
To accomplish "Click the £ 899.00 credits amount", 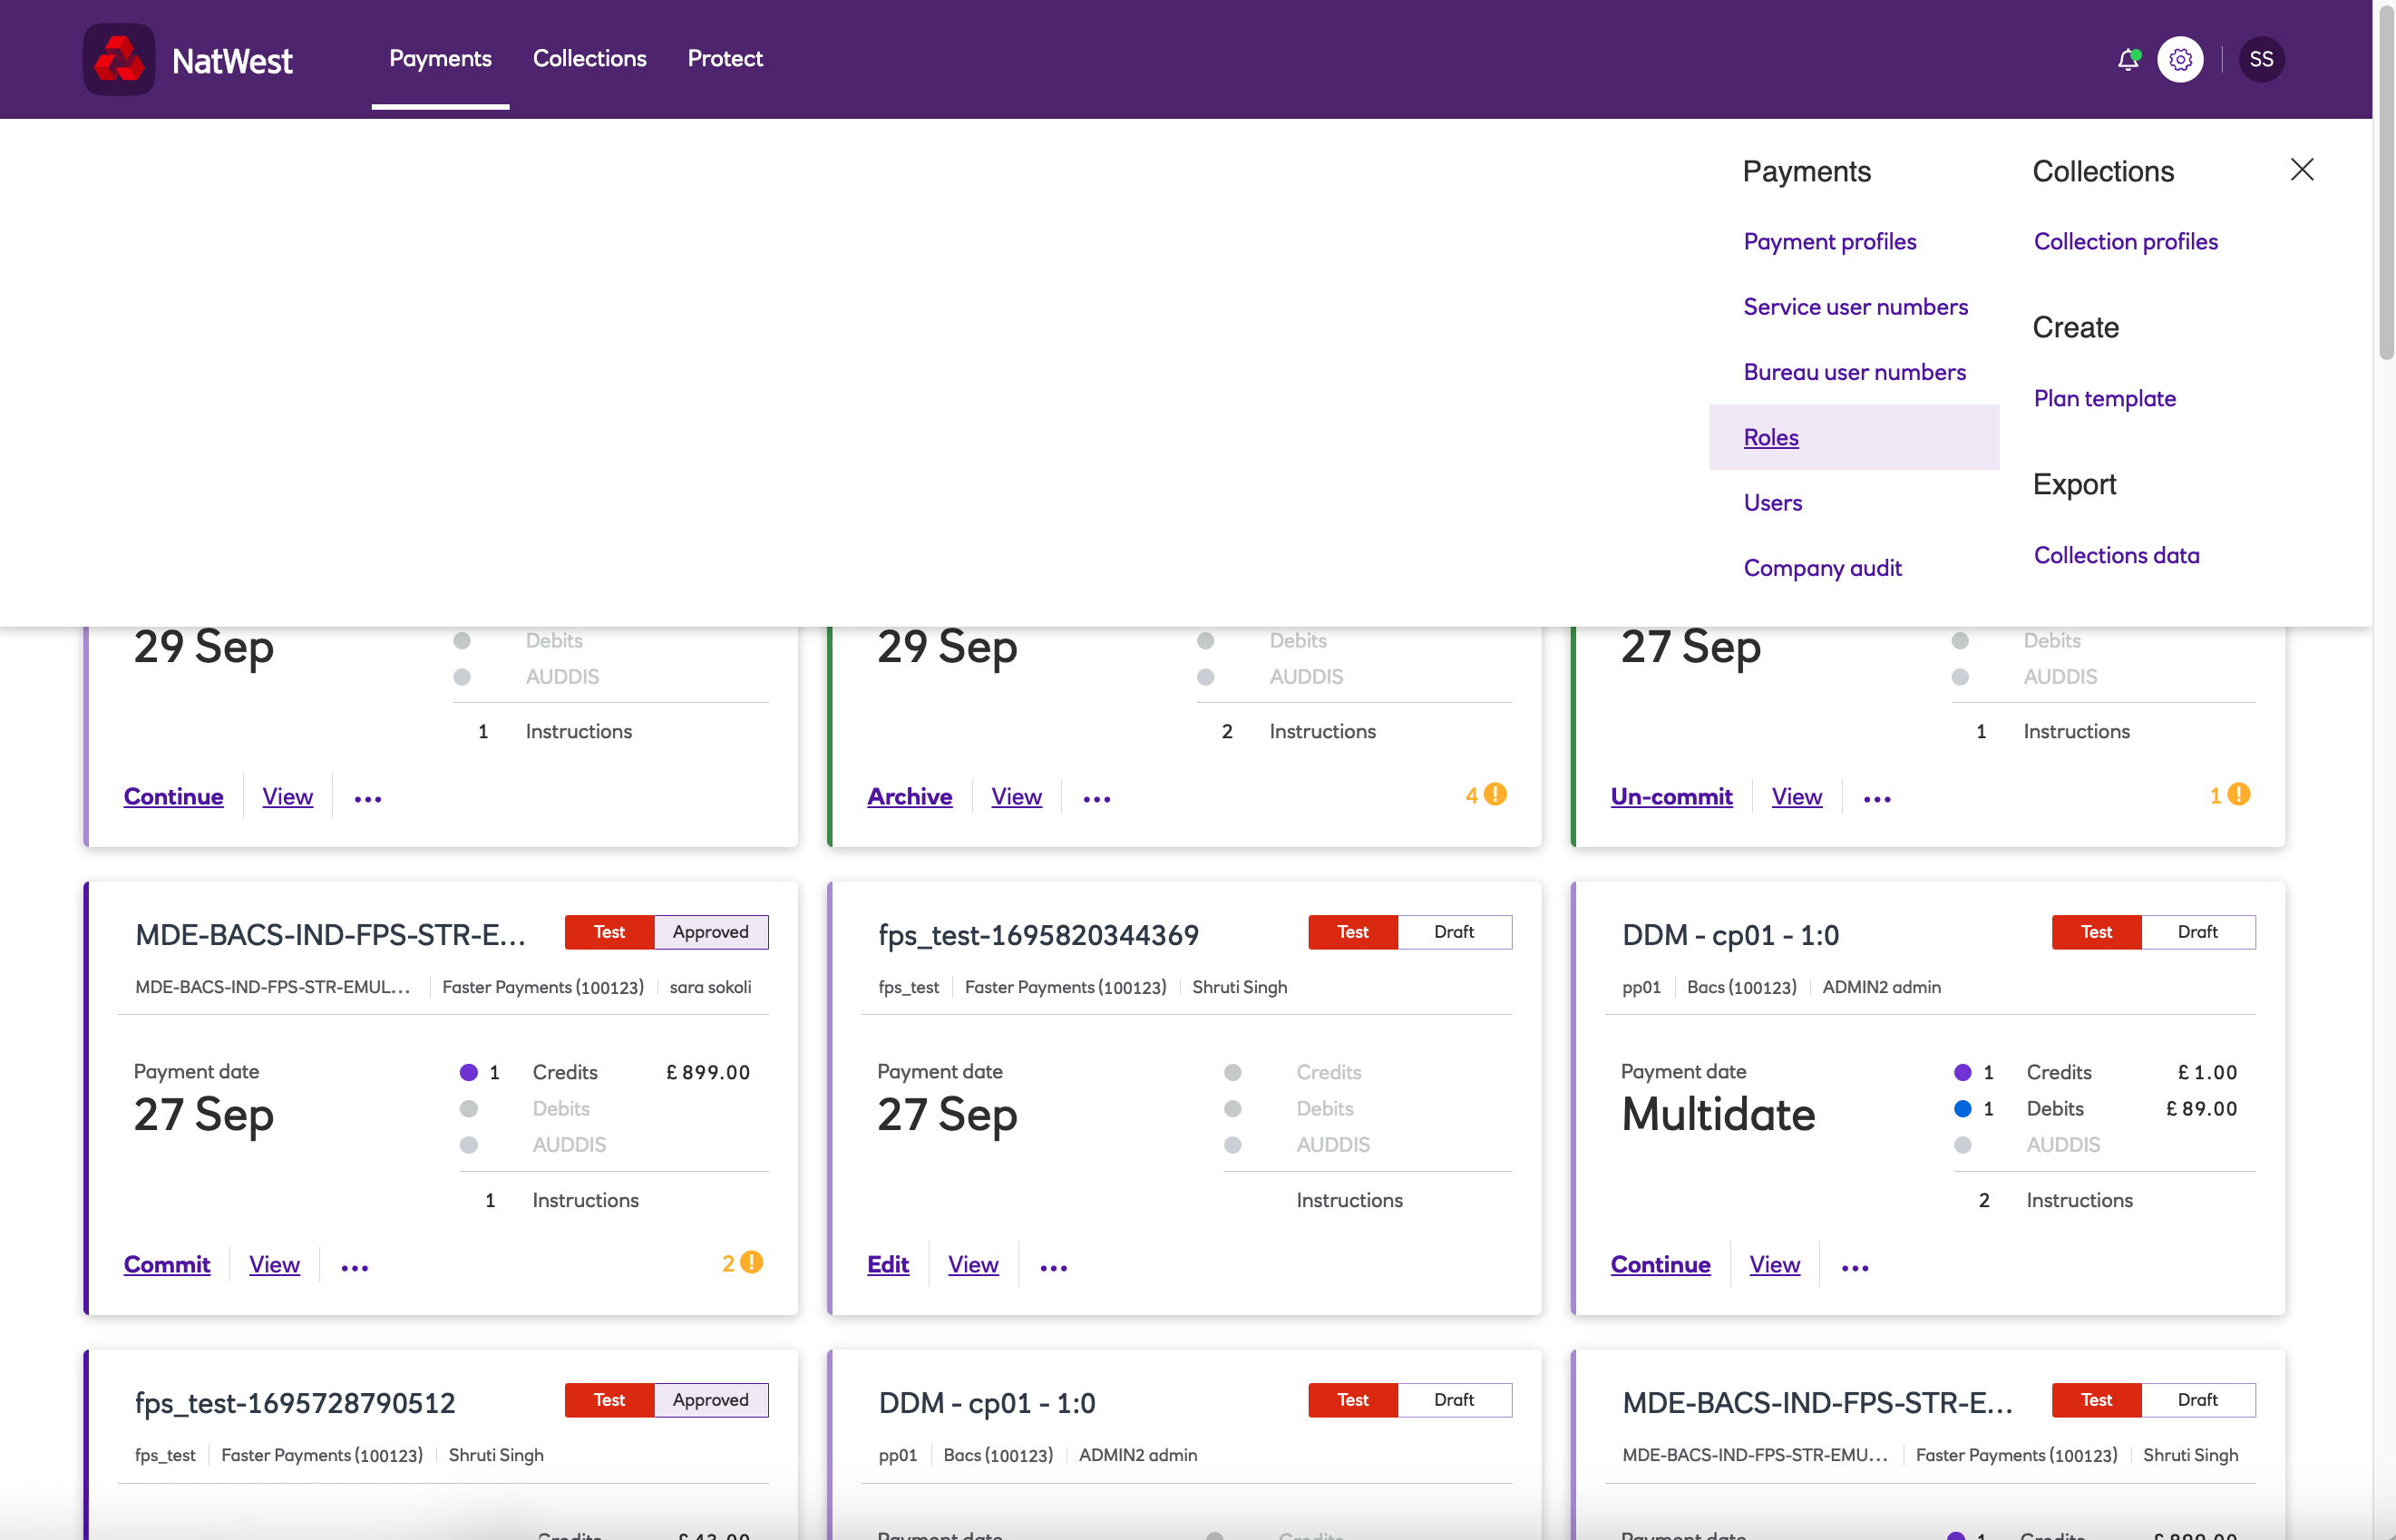I will tap(708, 1073).
